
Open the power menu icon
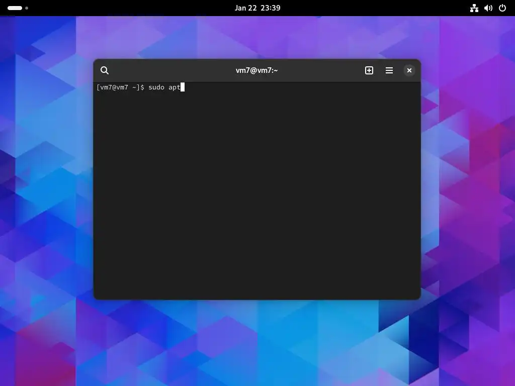502,8
